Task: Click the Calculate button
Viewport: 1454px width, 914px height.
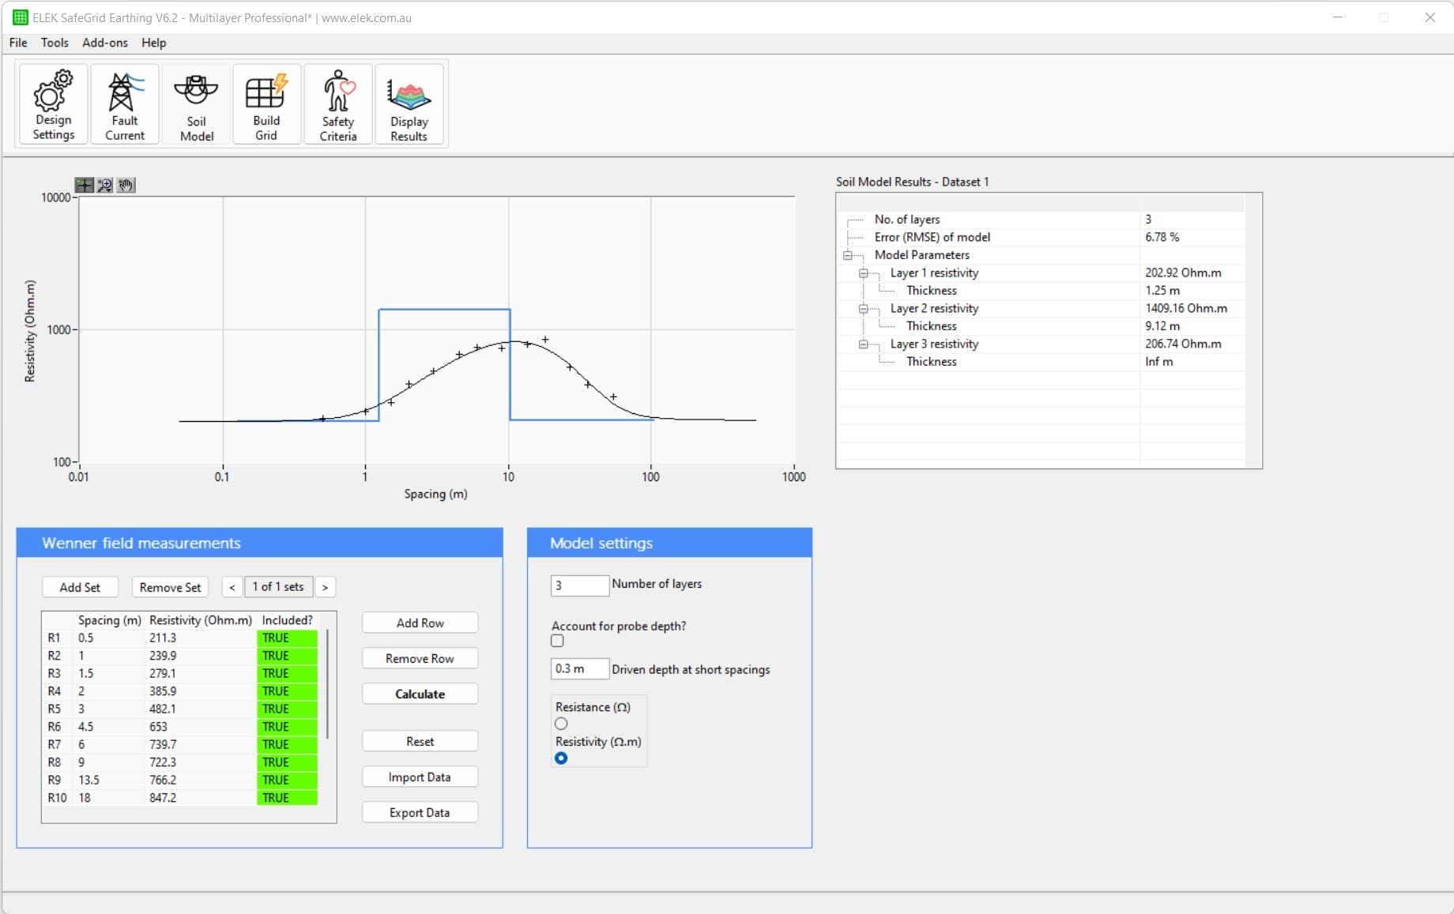Action: (420, 694)
